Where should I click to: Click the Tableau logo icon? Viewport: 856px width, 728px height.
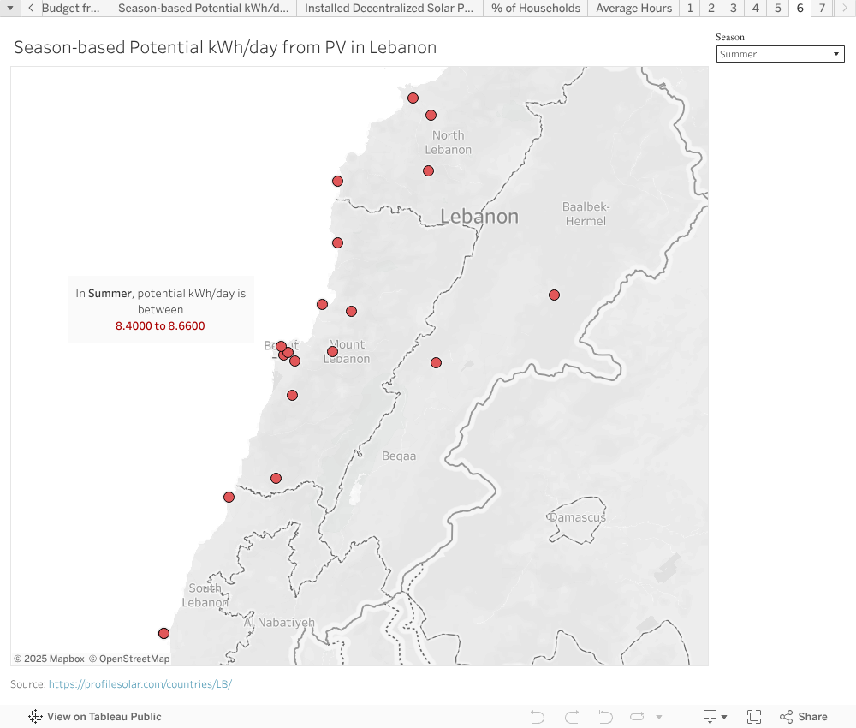point(35,717)
